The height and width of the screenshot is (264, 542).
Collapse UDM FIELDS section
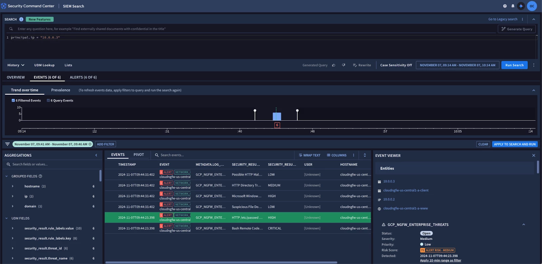pos(6,219)
